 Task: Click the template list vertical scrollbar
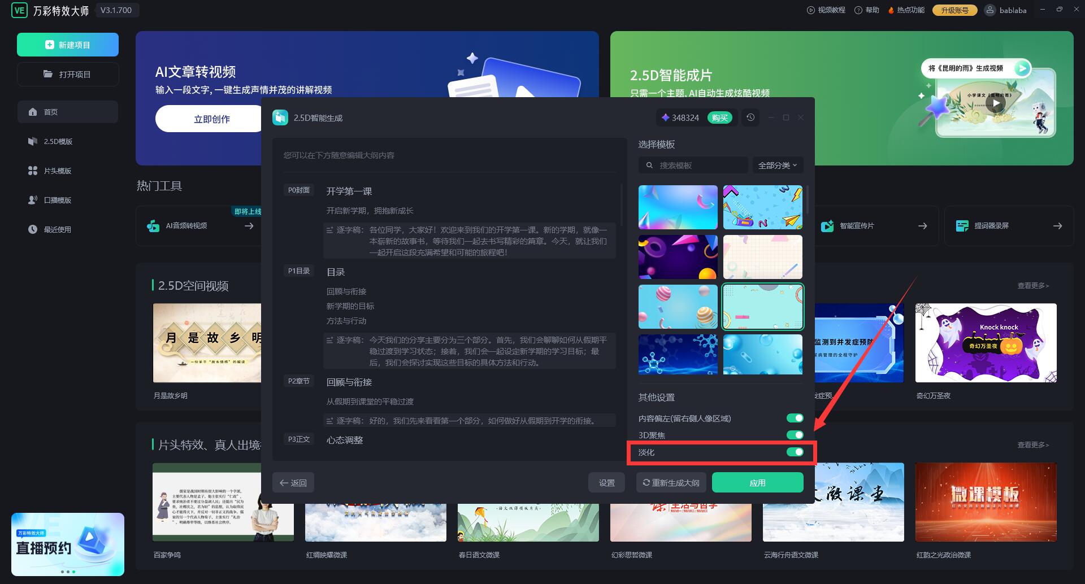coord(807,200)
